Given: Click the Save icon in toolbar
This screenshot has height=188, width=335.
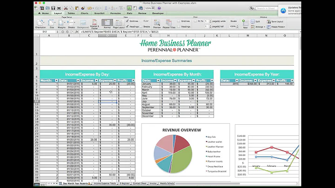Looking at the screenshot, I should [x=53, y=8].
